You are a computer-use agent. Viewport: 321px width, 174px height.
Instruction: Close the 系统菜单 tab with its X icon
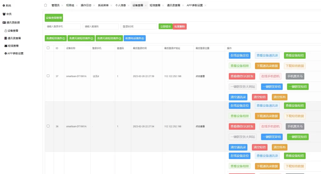click(111, 6)
